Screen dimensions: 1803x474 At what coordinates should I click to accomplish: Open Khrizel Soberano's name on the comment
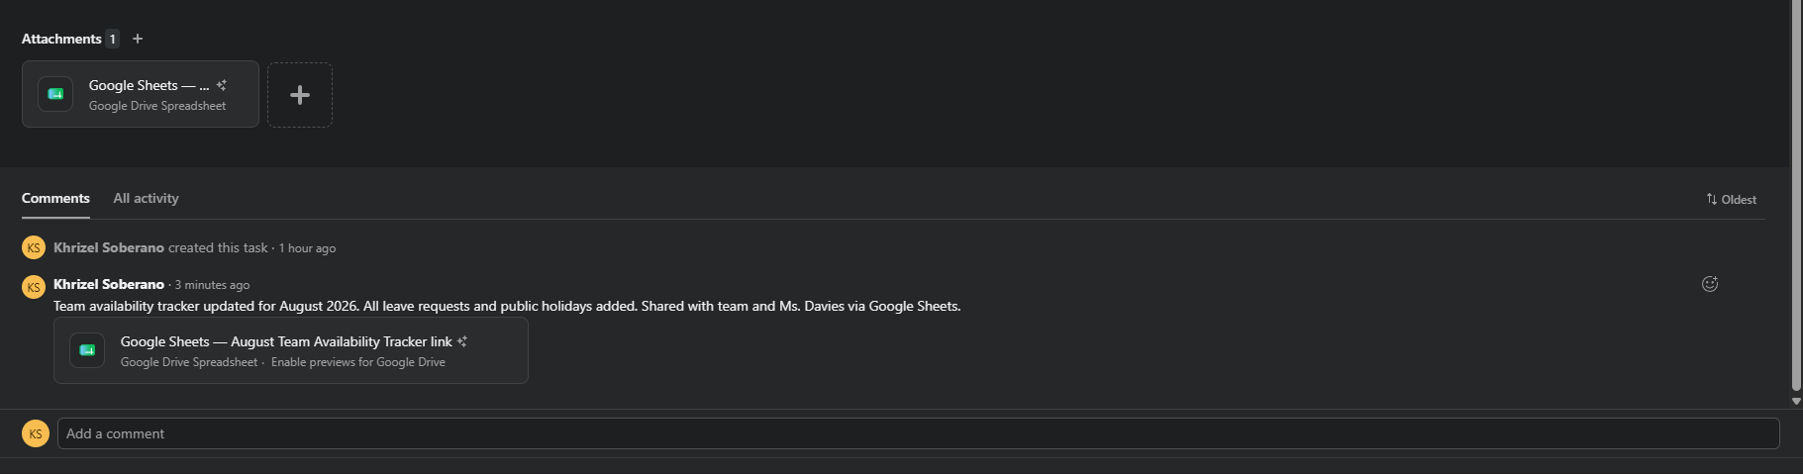109,284
